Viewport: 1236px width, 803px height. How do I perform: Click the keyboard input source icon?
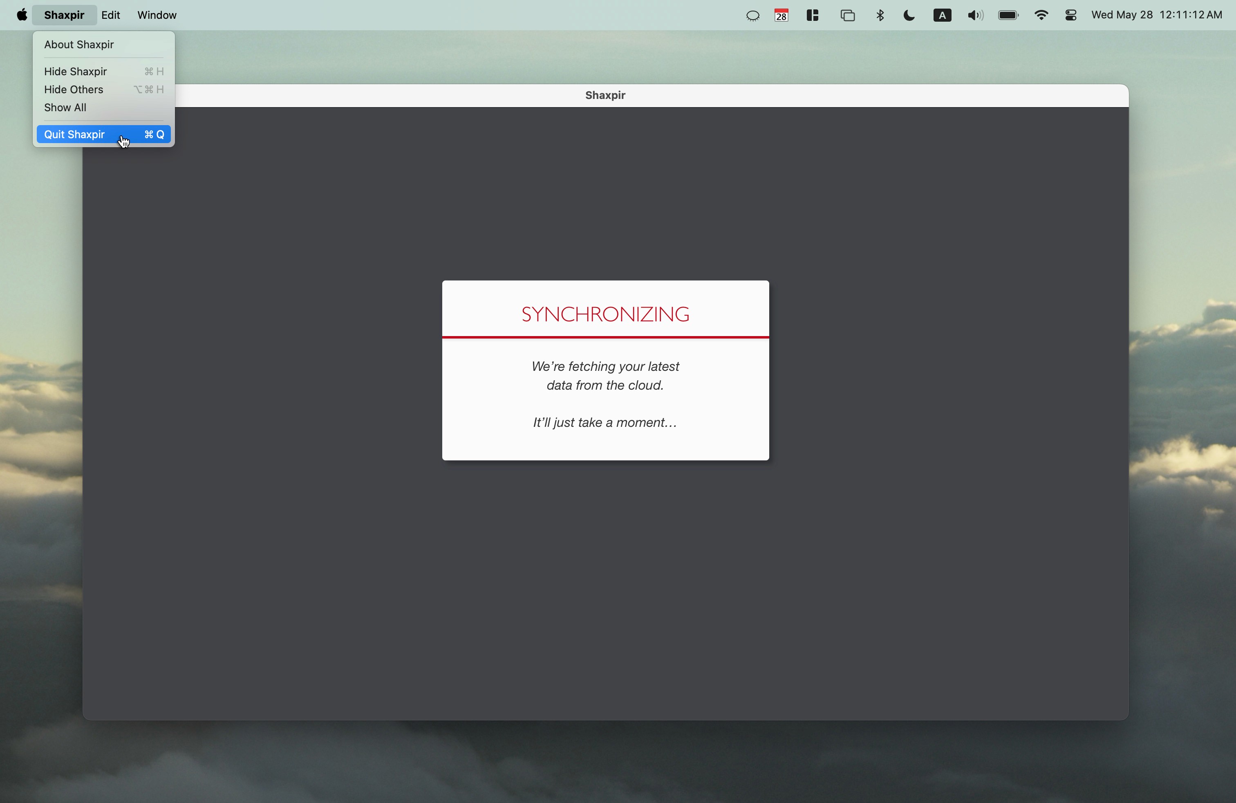(942, 15)
